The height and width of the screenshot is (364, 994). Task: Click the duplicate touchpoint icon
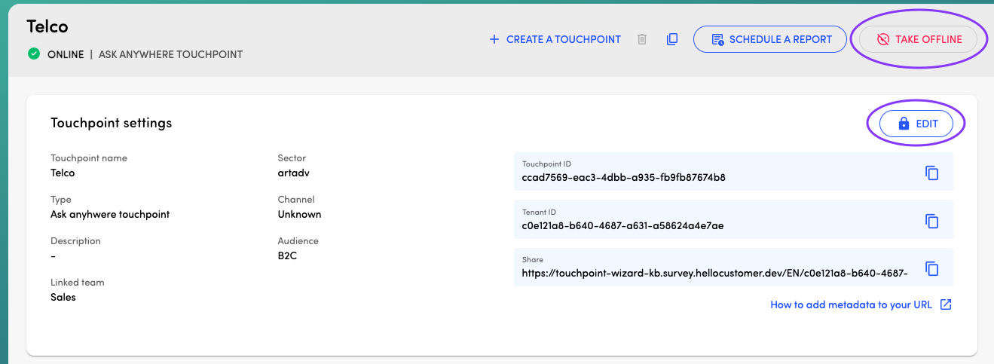[x=672, y=39]
